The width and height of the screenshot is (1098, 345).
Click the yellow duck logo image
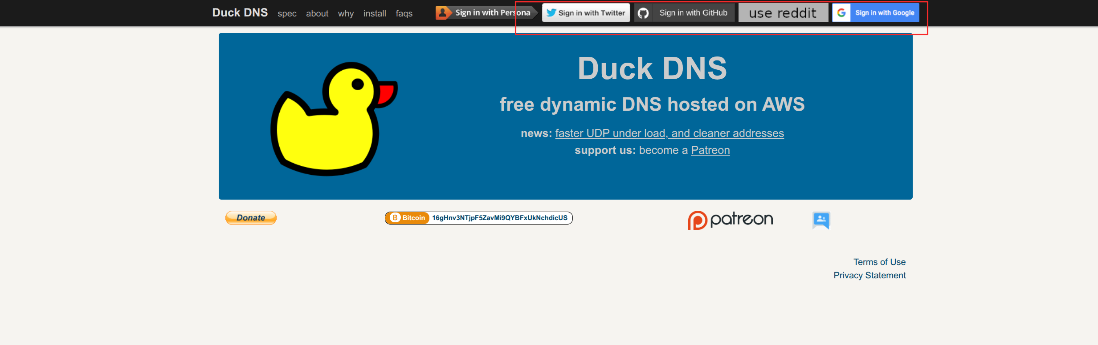[334, 118]
